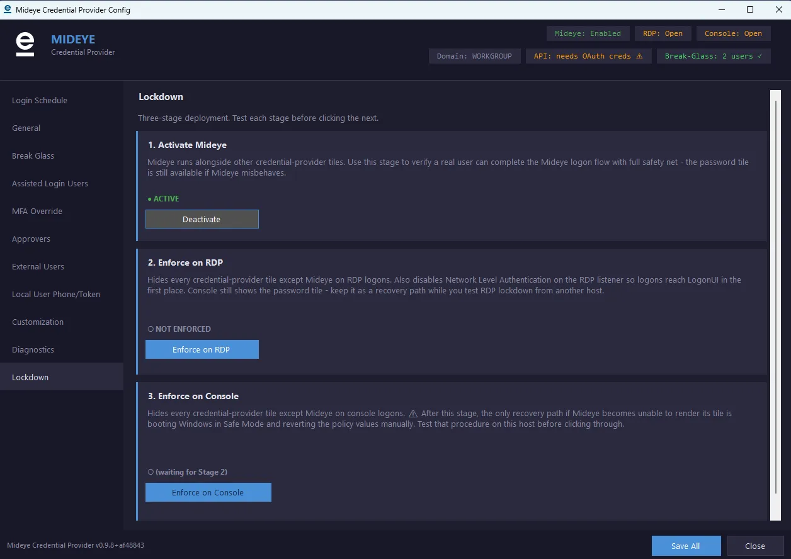Screen dimensions: 791x559
Task: Click the Enforce on Console button
Action: [208, 492]
